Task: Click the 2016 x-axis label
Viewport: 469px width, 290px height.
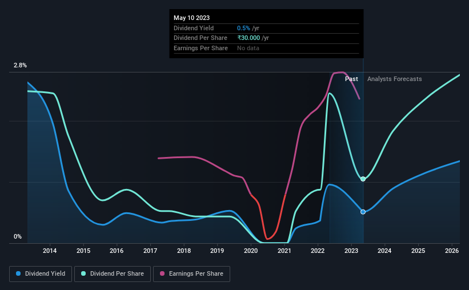Action: tap(117, 251)
